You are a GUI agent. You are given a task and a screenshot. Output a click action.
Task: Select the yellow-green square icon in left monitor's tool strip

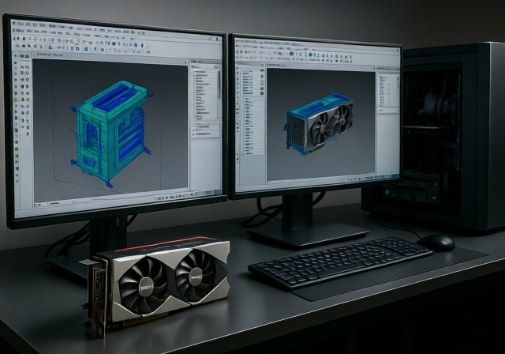click(x=16, y=100)
